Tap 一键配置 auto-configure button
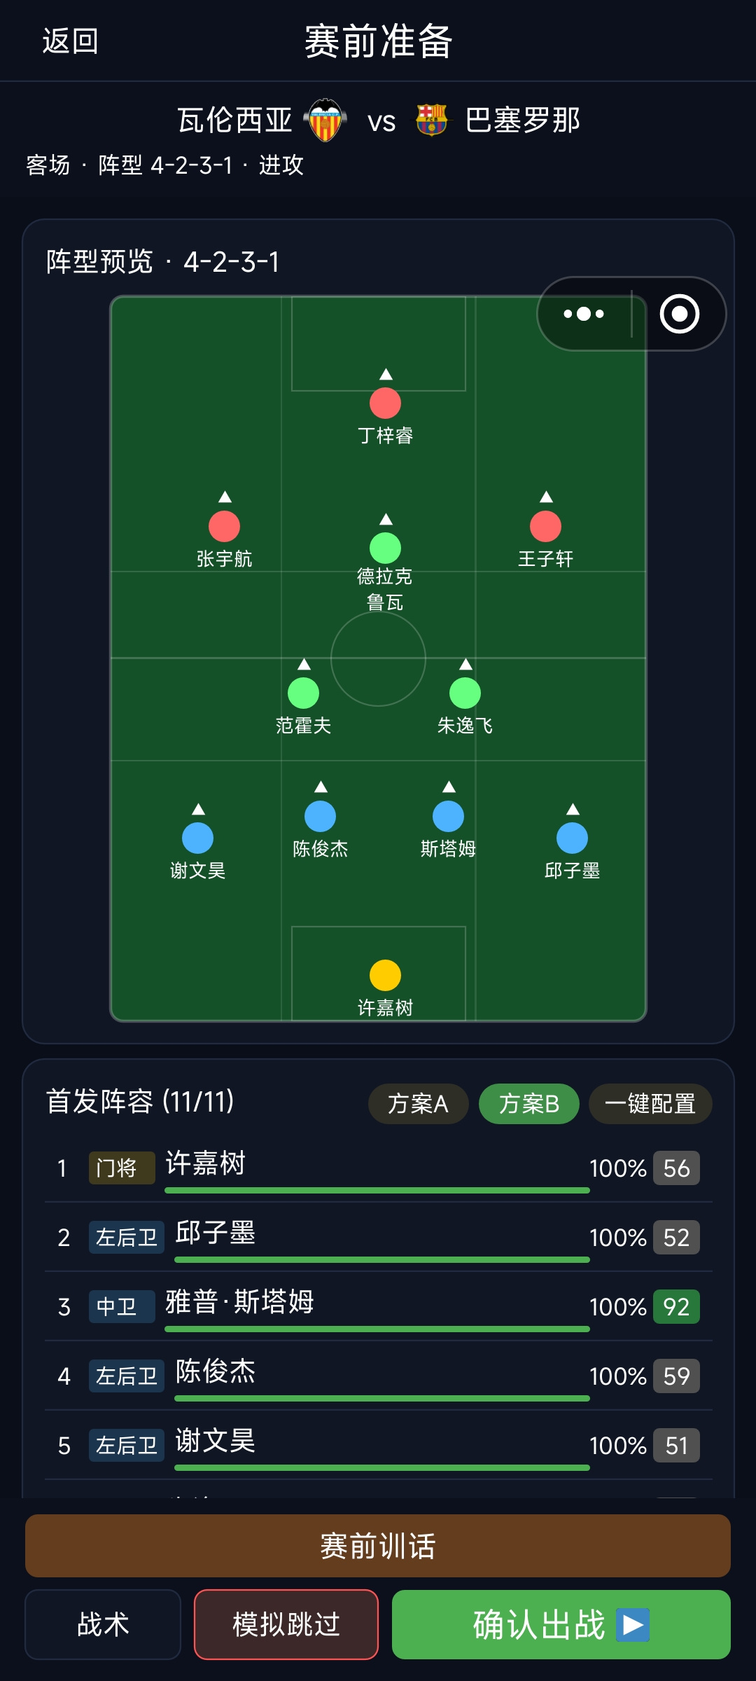This screenshot has width=756, height=1681. (650, 1104)
